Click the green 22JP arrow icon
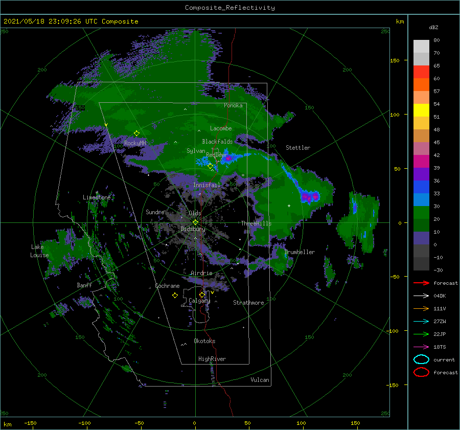460x430 pixels. pyautogui.click(x=421, y=334)
